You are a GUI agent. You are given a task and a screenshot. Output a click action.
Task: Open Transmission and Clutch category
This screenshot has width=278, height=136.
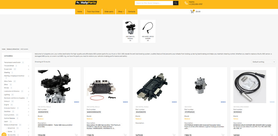click(x=12, y=63)
